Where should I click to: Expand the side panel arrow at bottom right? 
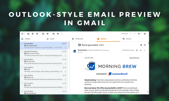coord(148,91)
